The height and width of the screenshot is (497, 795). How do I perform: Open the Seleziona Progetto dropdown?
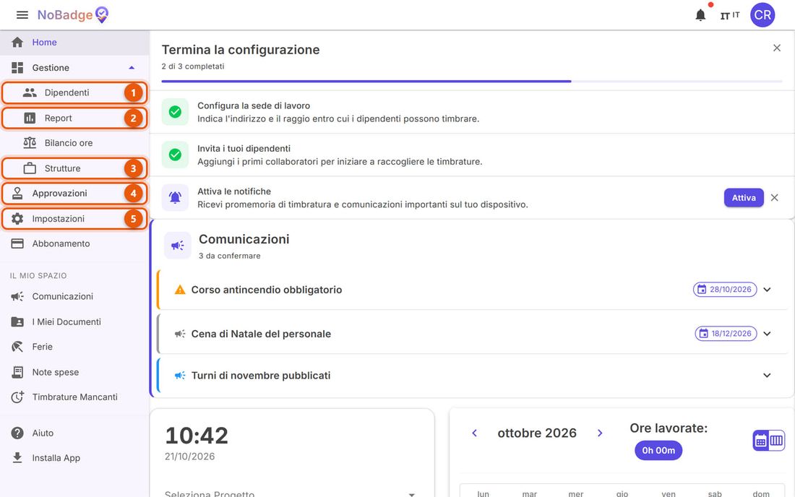click(291, 493)
